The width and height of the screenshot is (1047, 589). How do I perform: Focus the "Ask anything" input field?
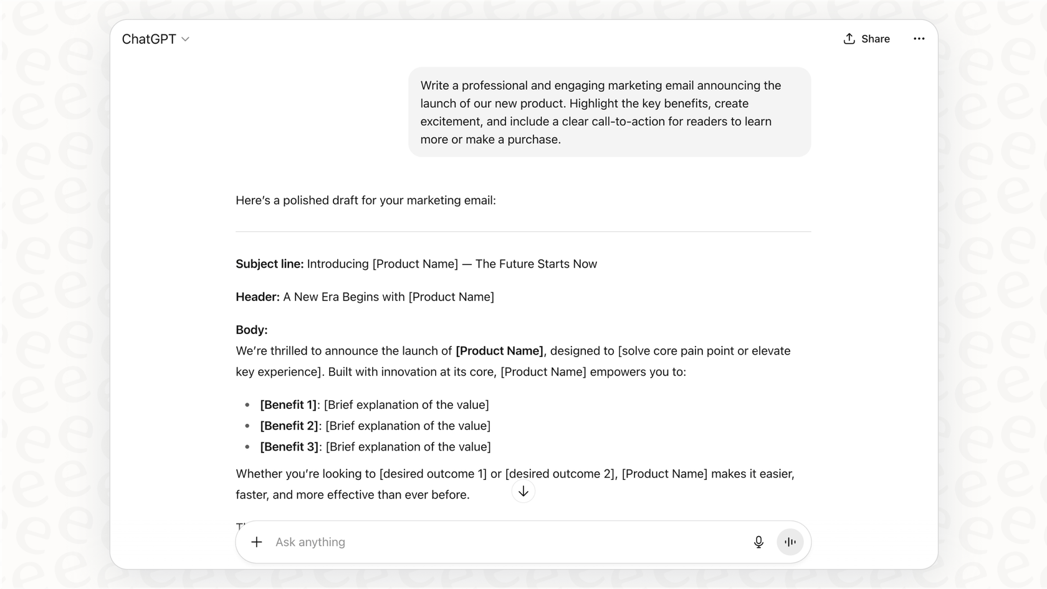tap(499, 542)
